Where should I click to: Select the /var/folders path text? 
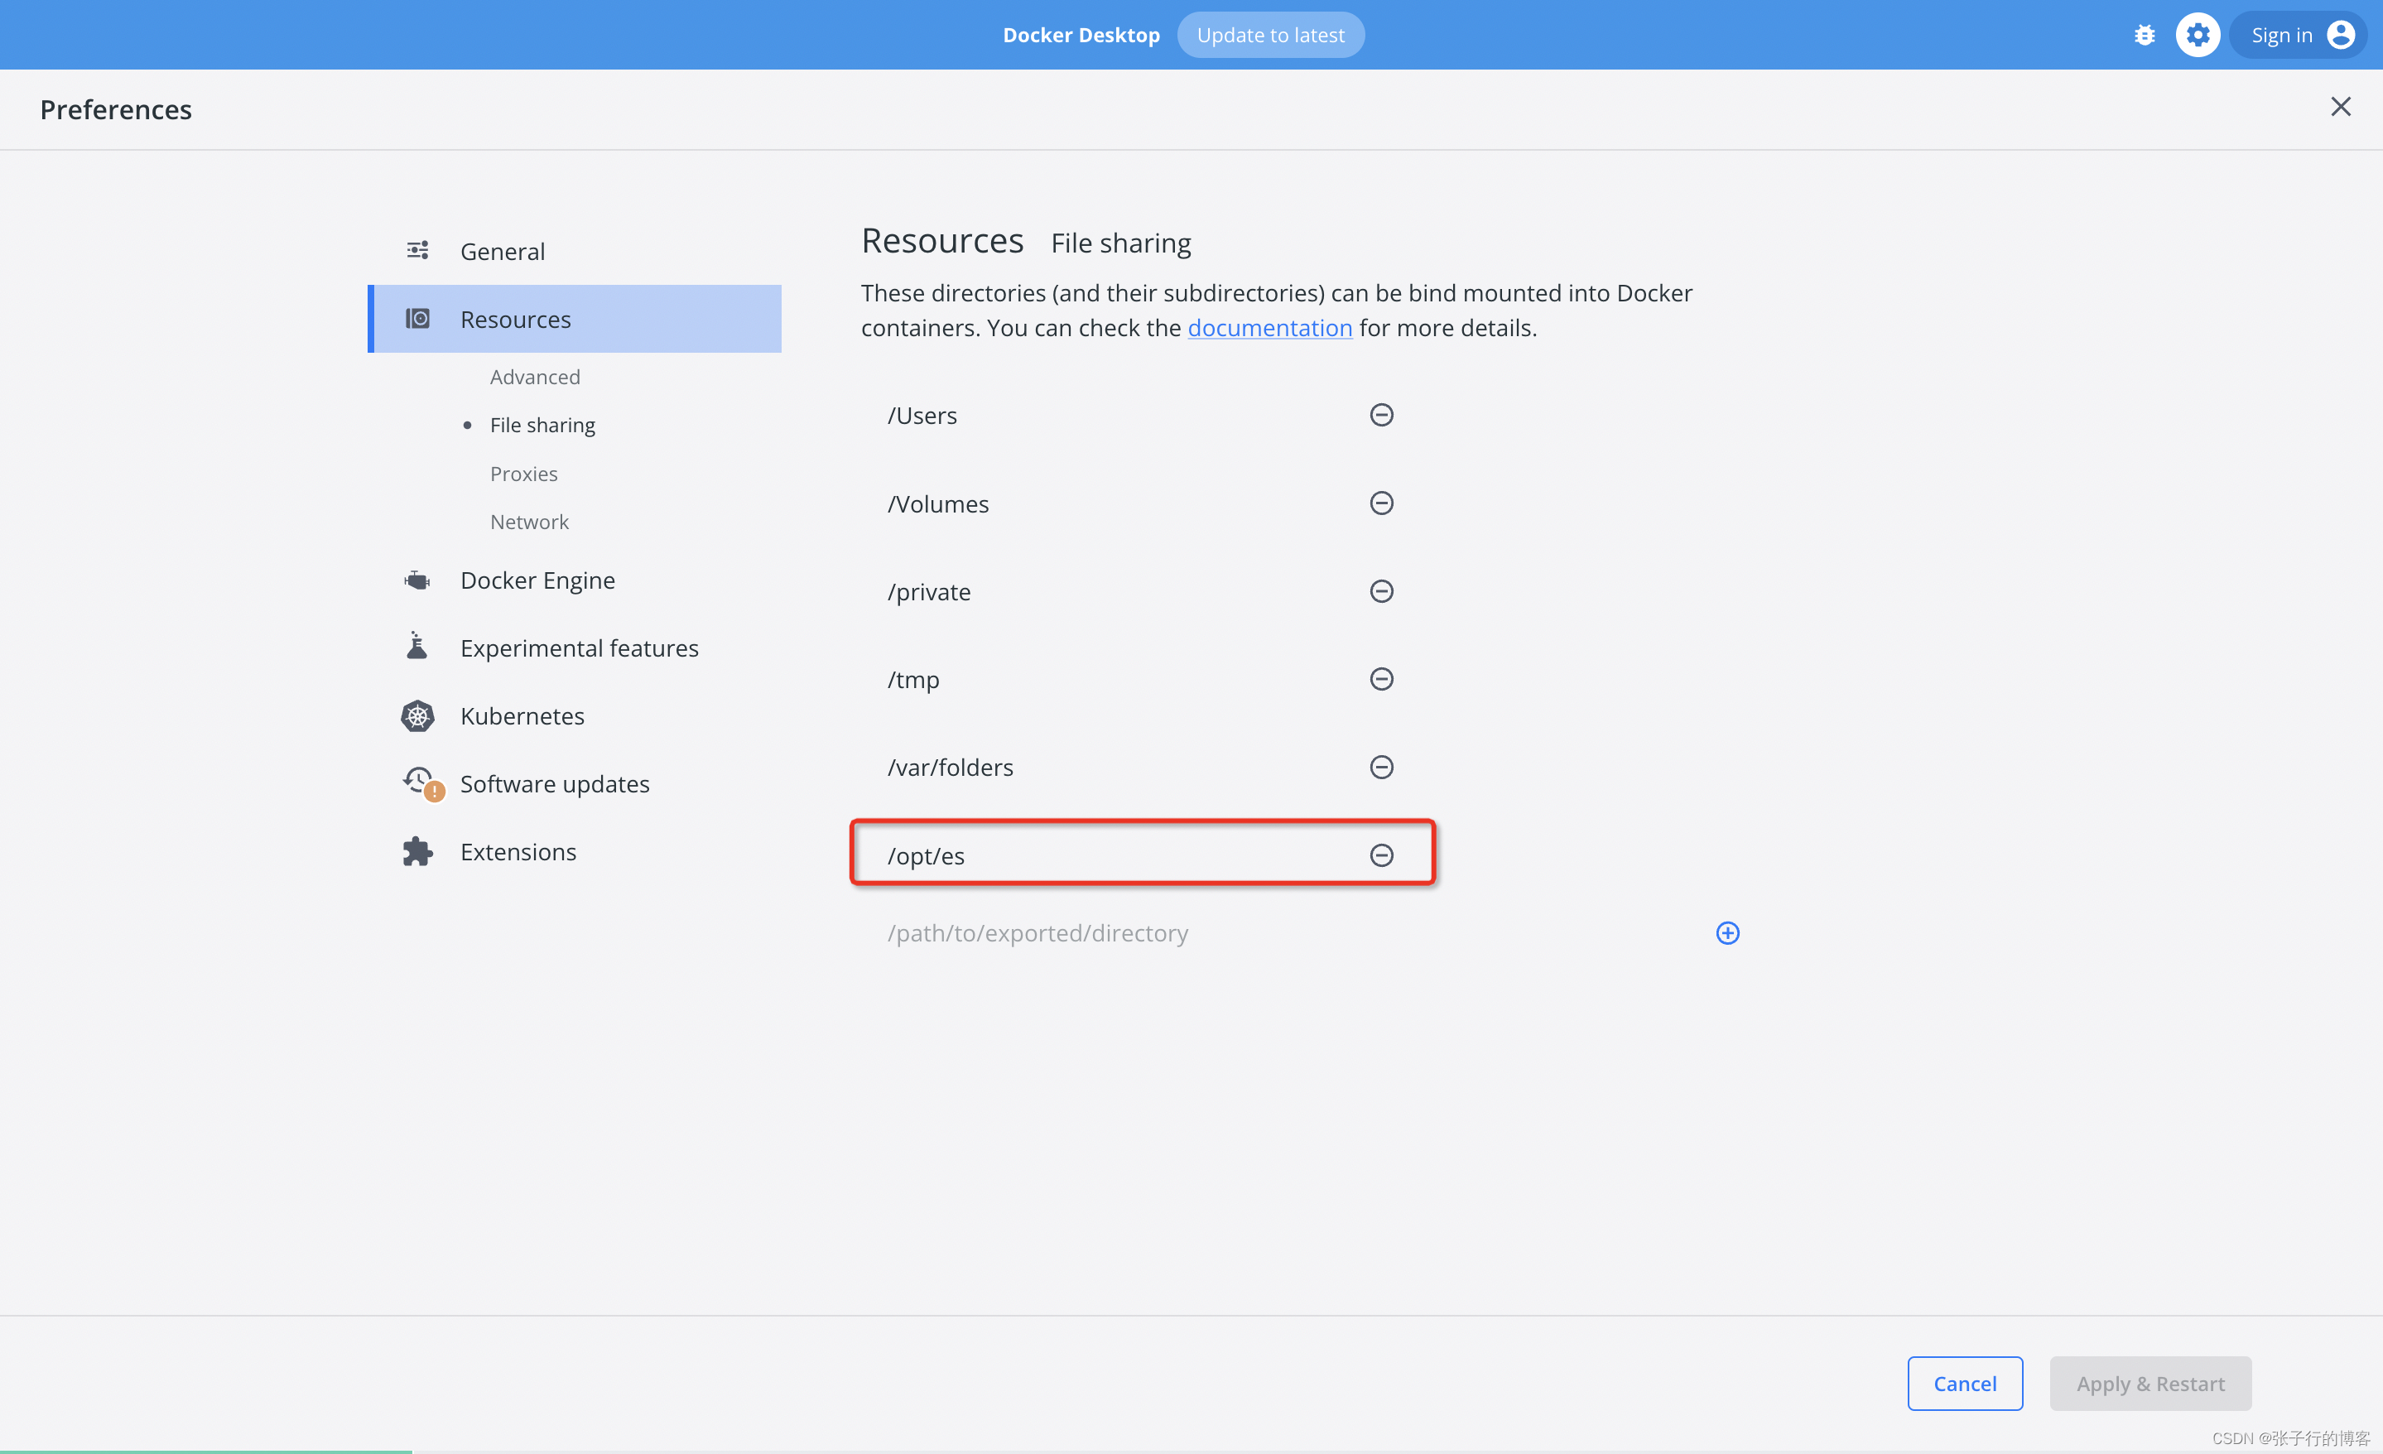(950, 768)
